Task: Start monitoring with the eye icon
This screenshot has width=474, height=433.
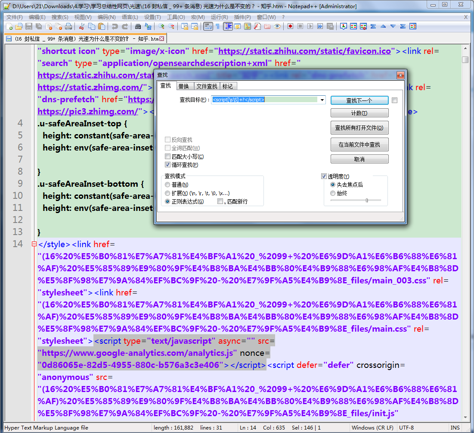Action: (277, 27)
